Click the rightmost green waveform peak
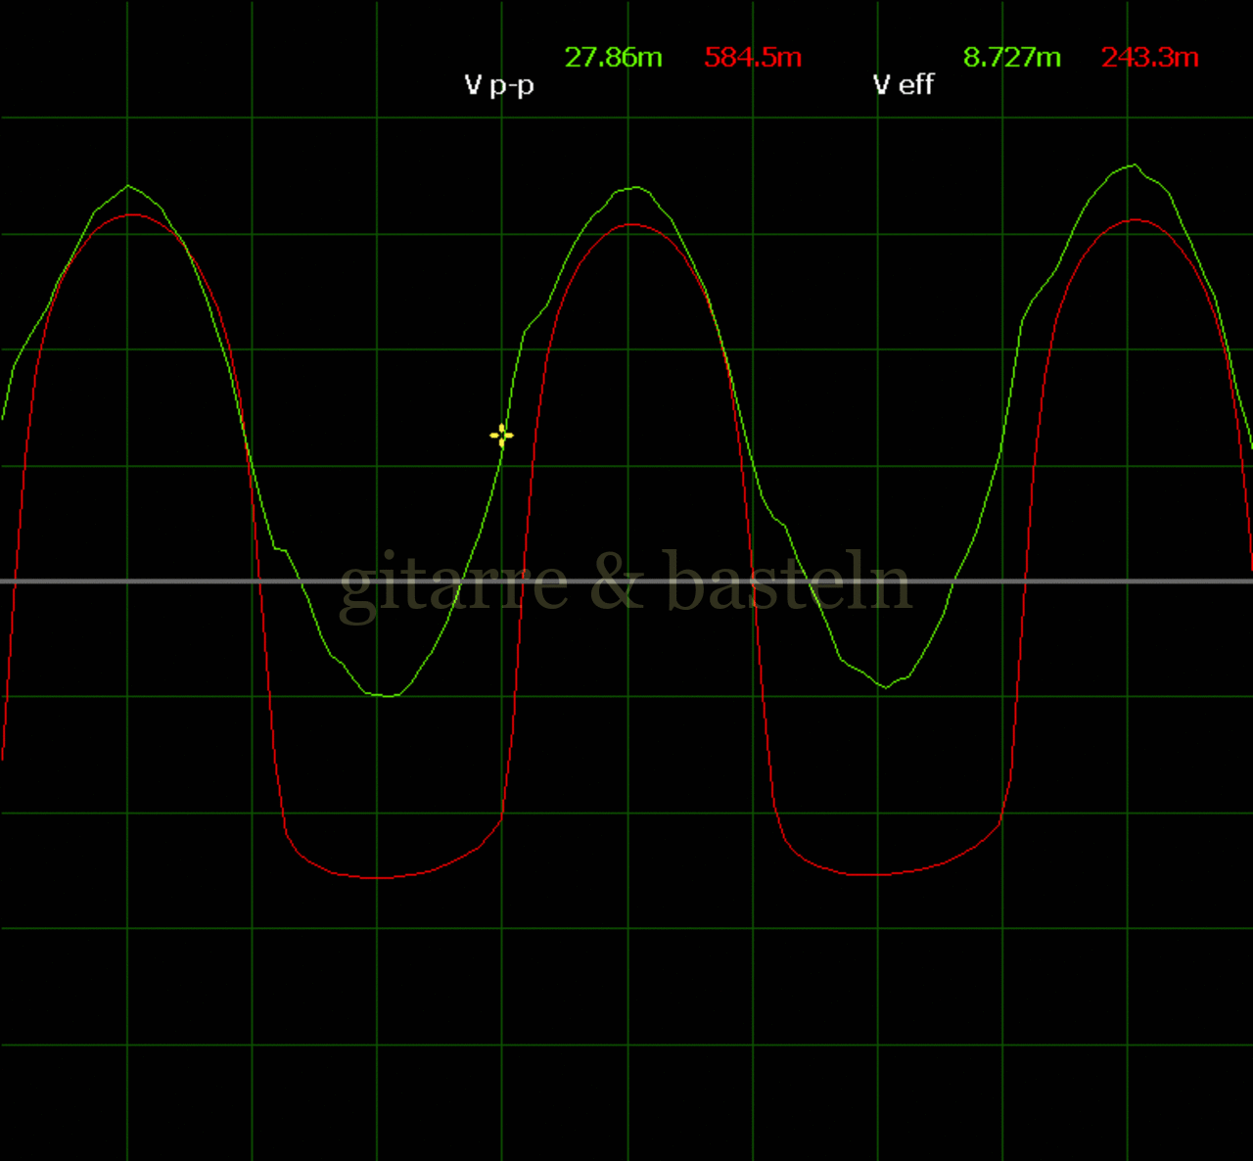 [1134, 165]
